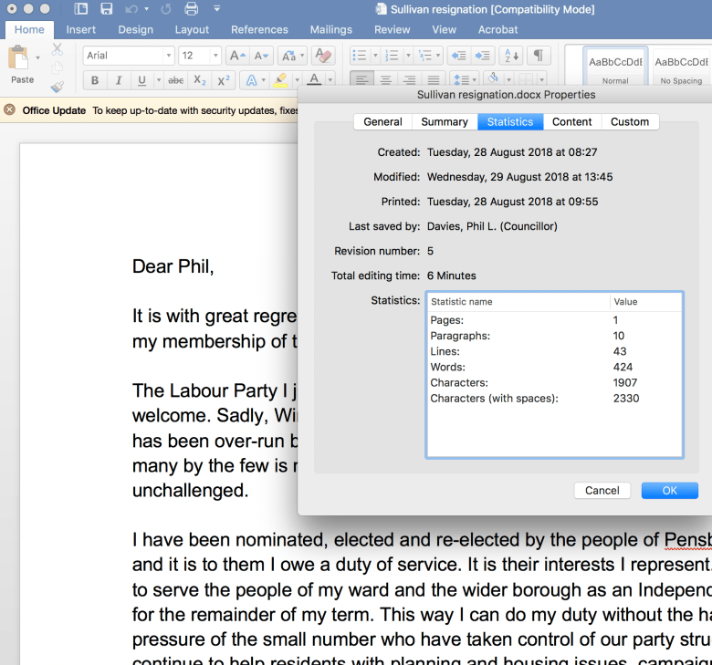Click the decrease indent icon
The width and height of the screenshot is (712, 665).
click(x=458, y=56)
